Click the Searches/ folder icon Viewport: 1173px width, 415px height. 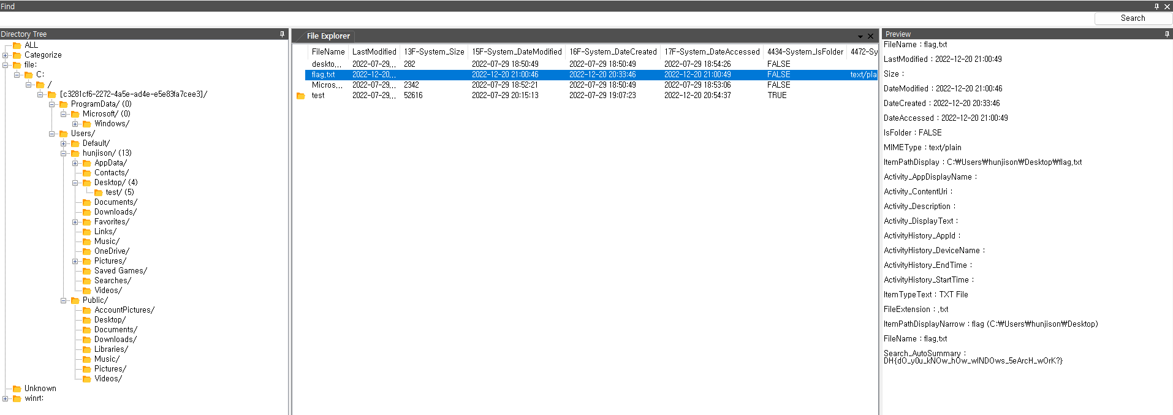click(87, 281)
